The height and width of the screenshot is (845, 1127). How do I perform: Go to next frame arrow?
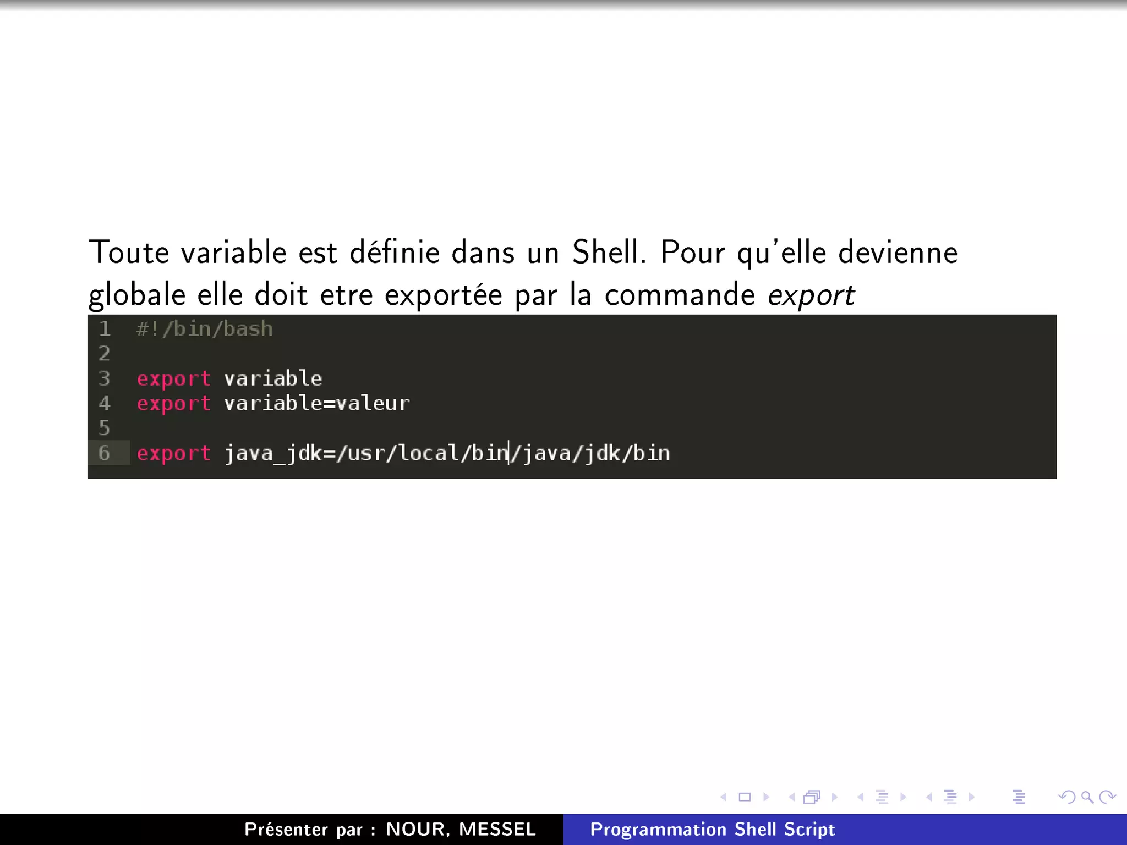point(835,797)
